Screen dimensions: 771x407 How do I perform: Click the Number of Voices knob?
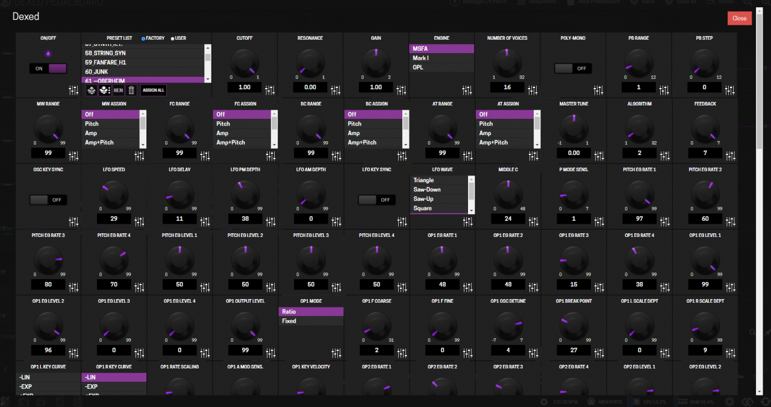tap(507, 63)
